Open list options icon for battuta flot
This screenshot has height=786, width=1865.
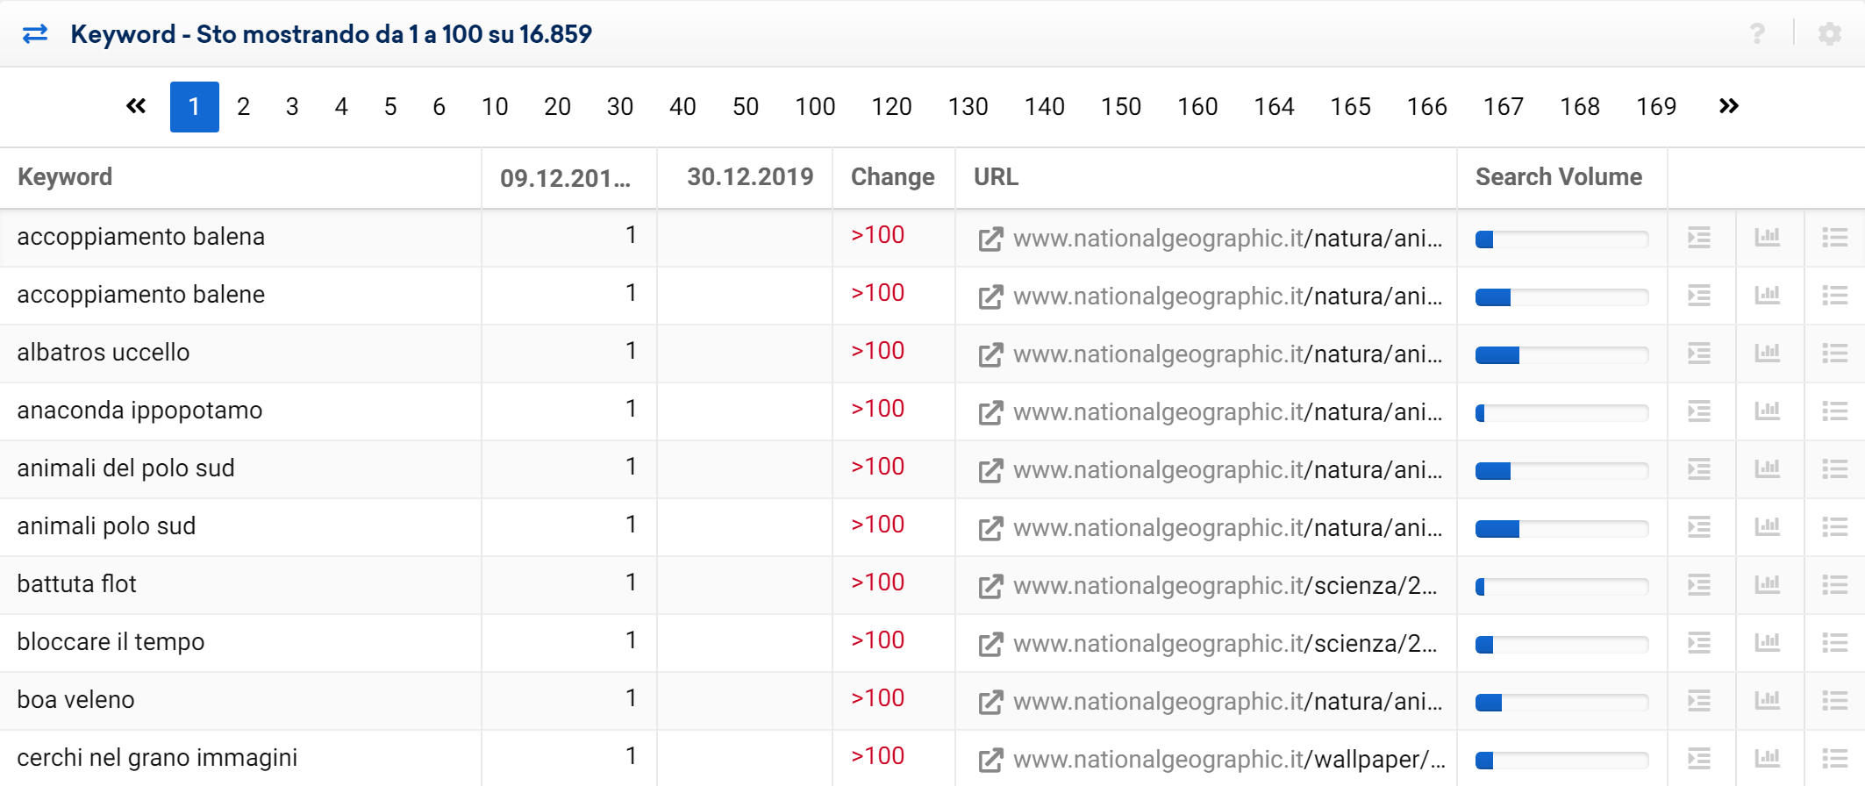pos(1835,585)
